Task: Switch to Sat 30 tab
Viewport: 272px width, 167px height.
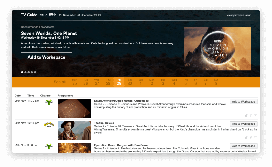Action: click(x=130, y=82)
